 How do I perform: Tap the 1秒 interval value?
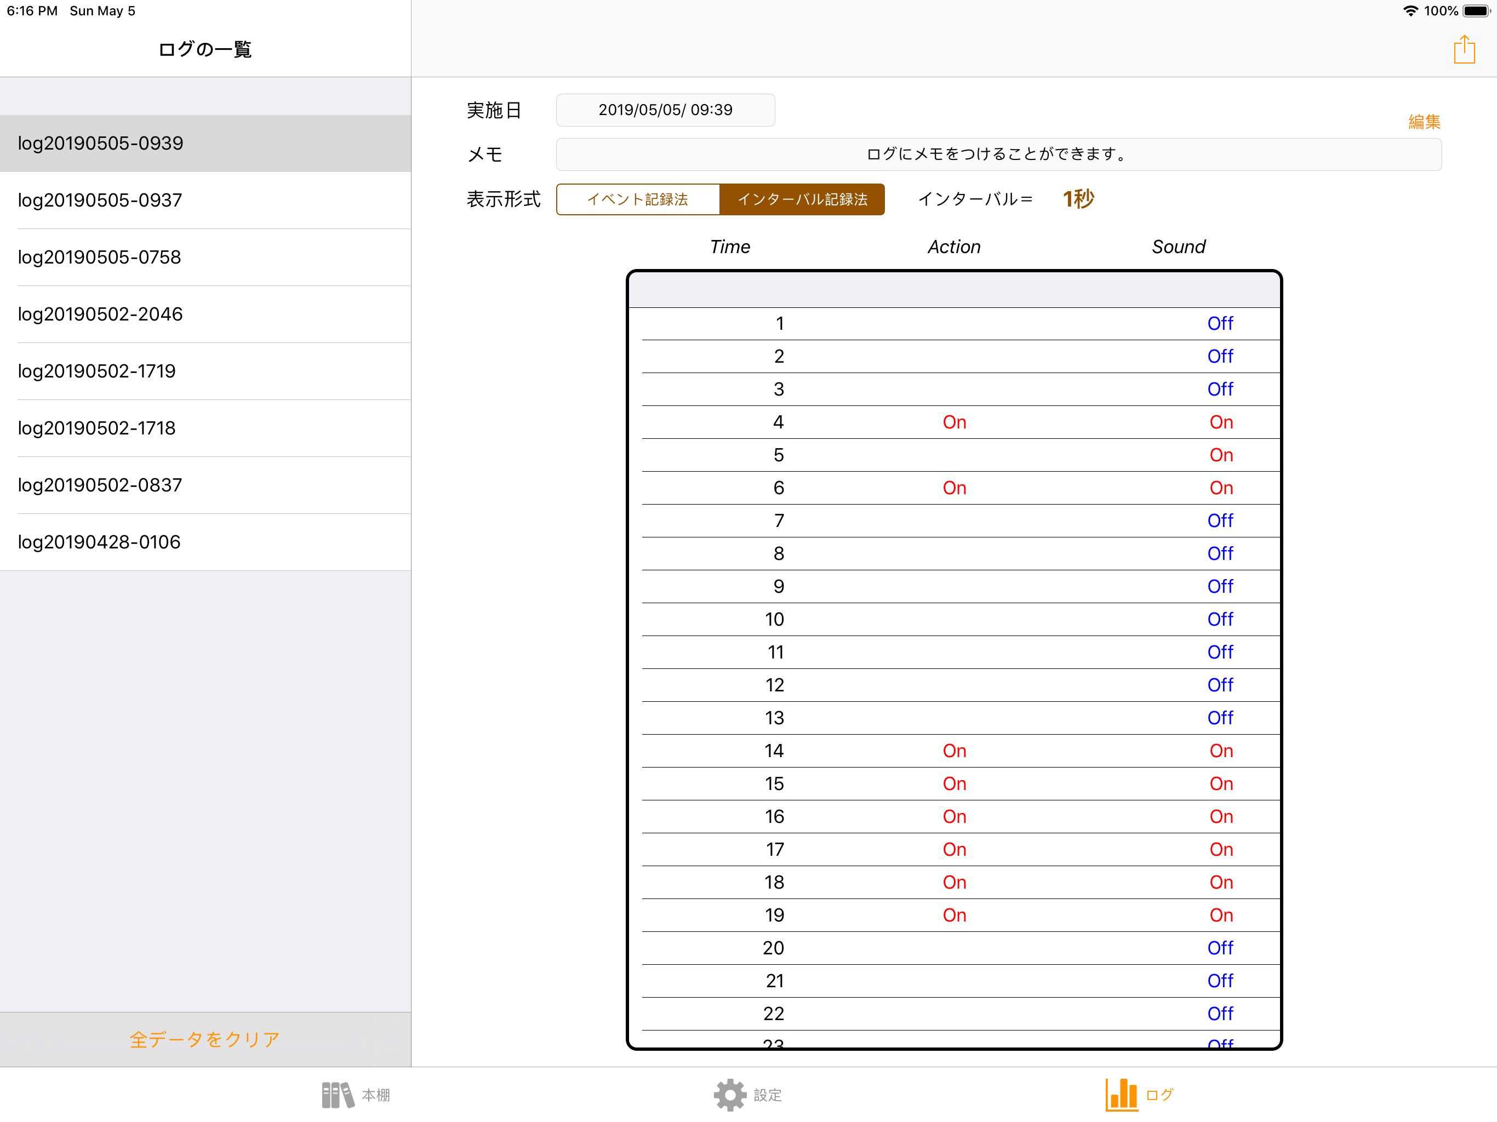(x=1078, y=199)
